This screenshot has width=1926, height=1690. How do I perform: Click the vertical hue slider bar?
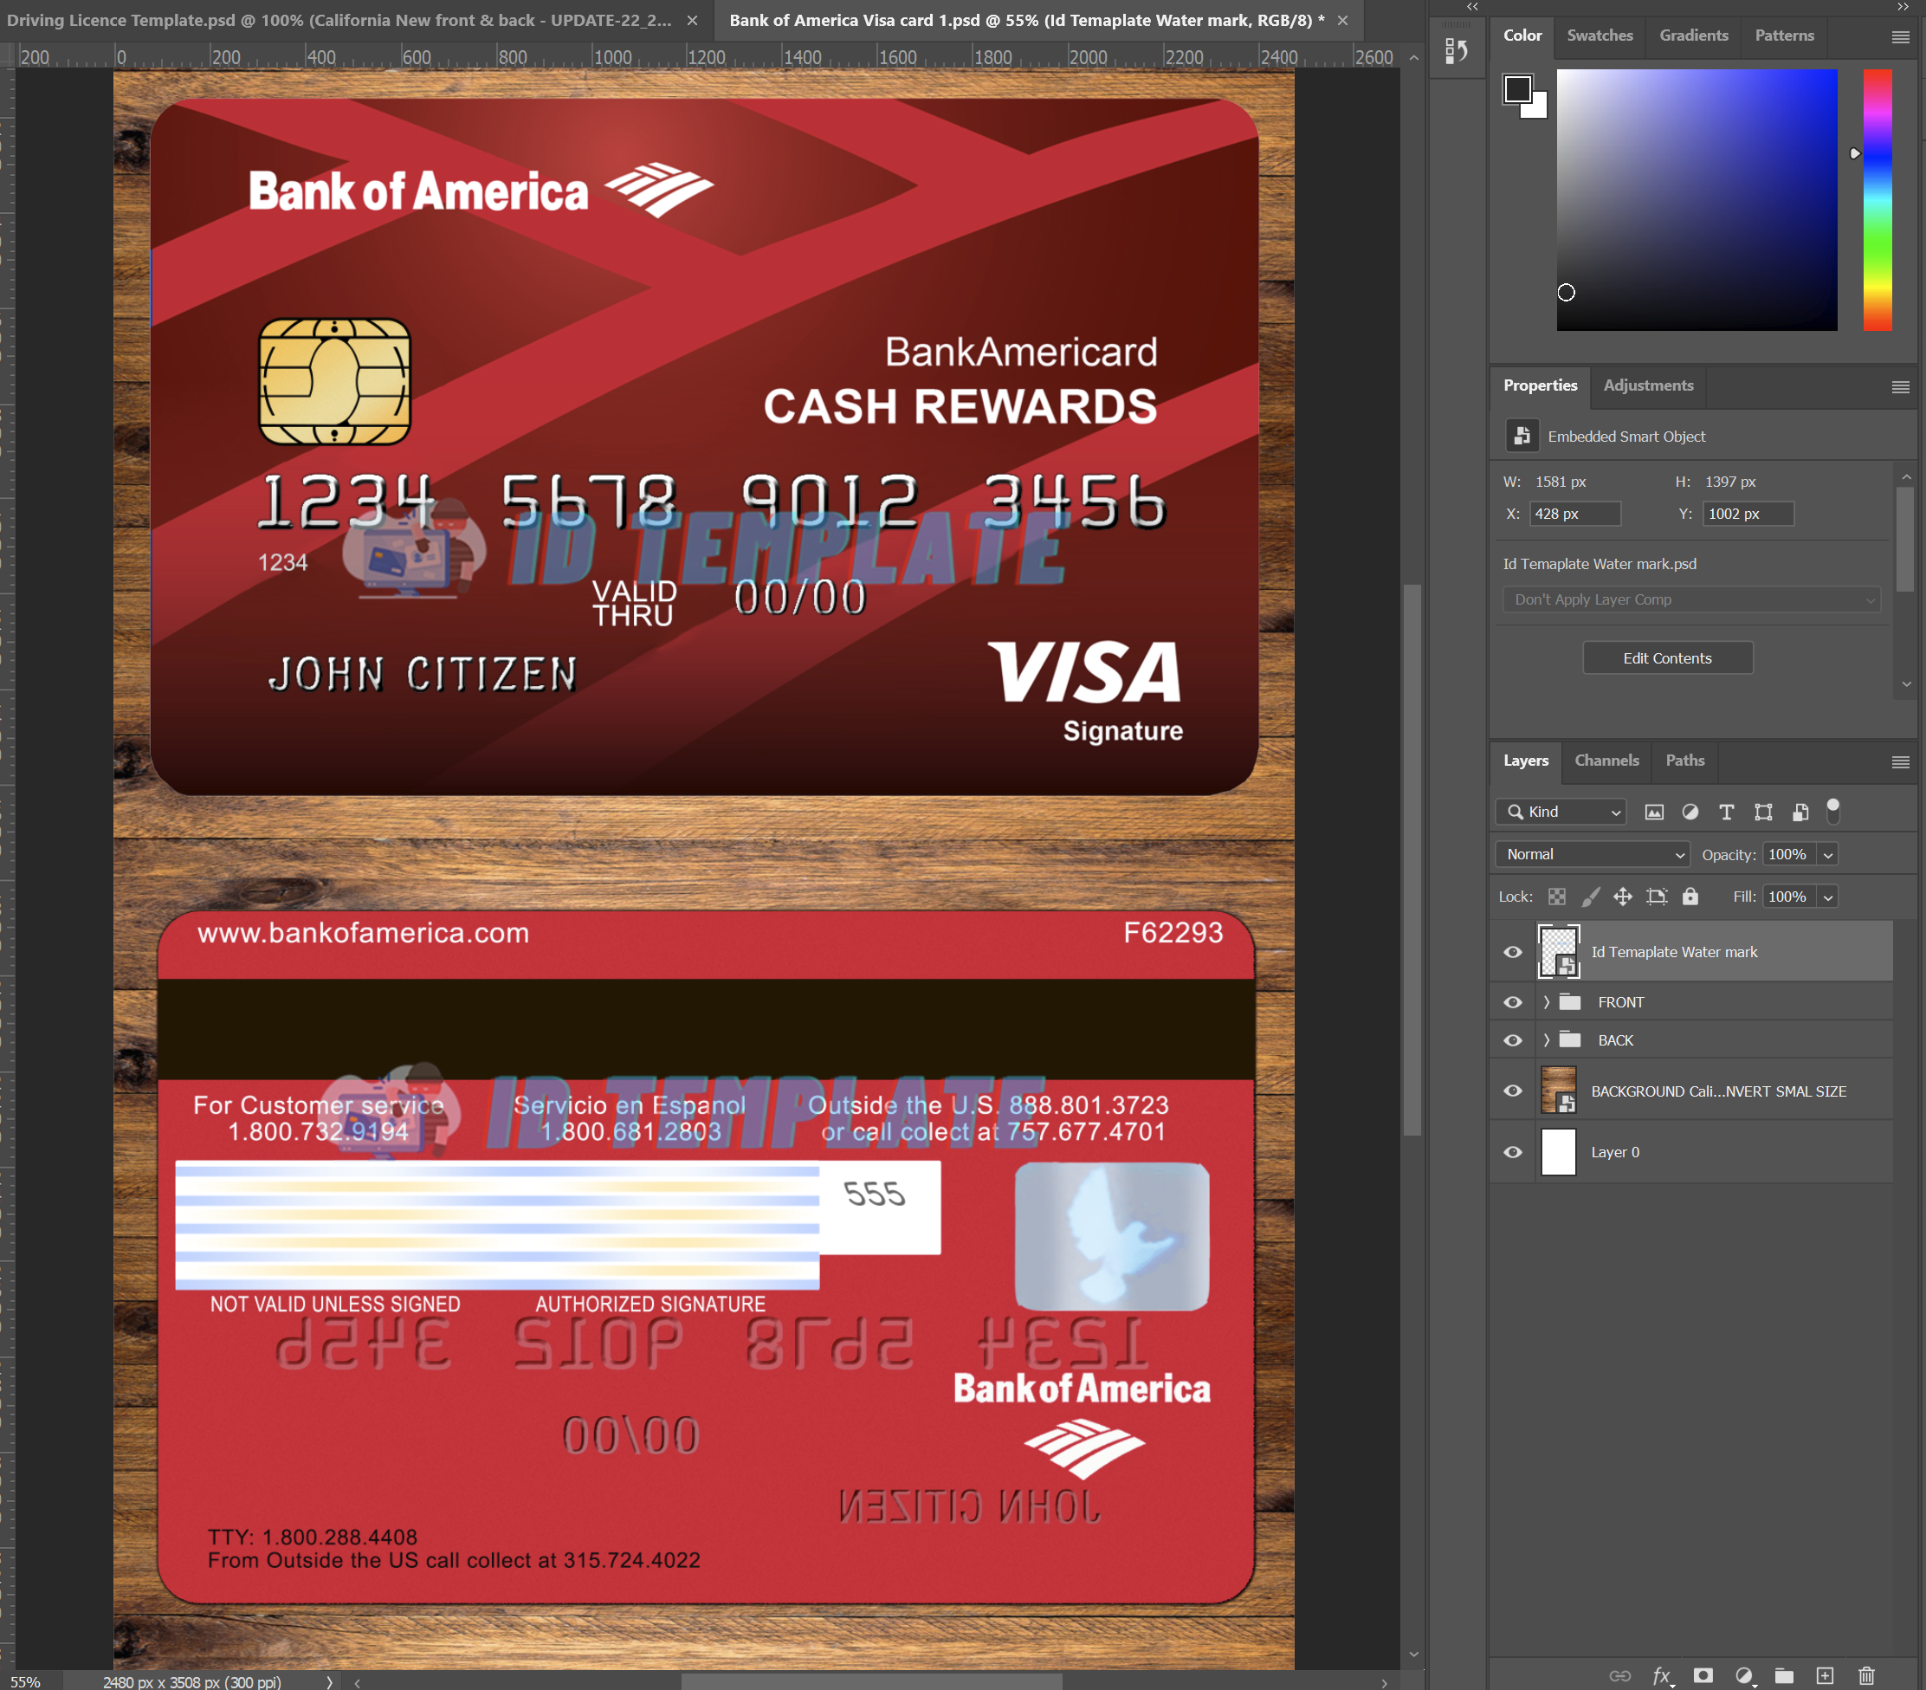pyautogui.click(x=1877, y=200)
